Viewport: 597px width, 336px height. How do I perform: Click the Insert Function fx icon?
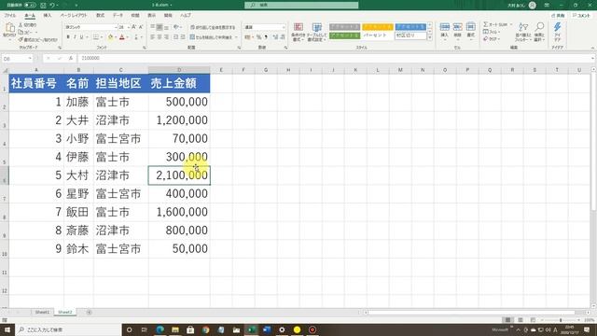coord(71,58)
